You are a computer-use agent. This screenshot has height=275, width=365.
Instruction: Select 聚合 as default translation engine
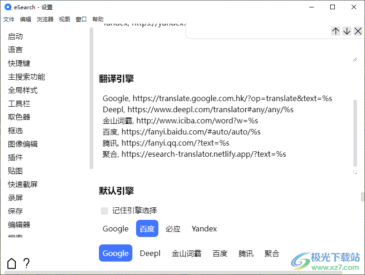[x=272, y=253]
